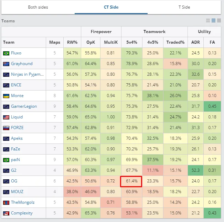Open the Complexity team page

[x=22, y=213]
